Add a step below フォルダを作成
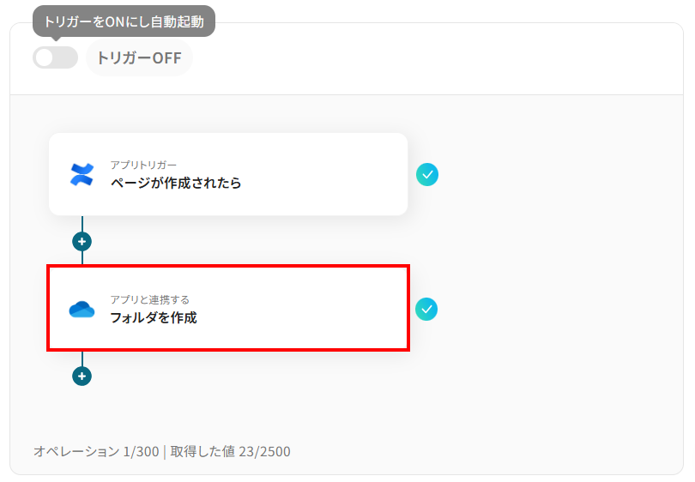 pos(82,377)
